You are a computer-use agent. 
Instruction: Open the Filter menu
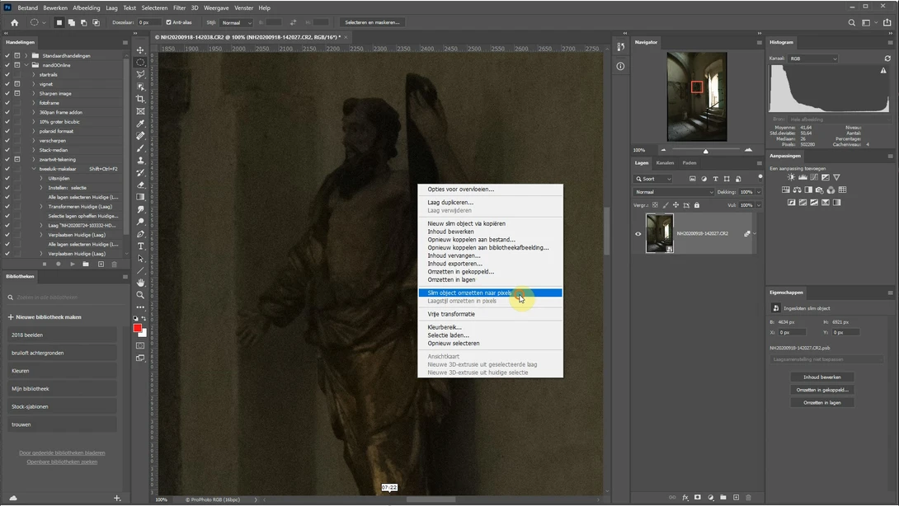tap(180, 8)
